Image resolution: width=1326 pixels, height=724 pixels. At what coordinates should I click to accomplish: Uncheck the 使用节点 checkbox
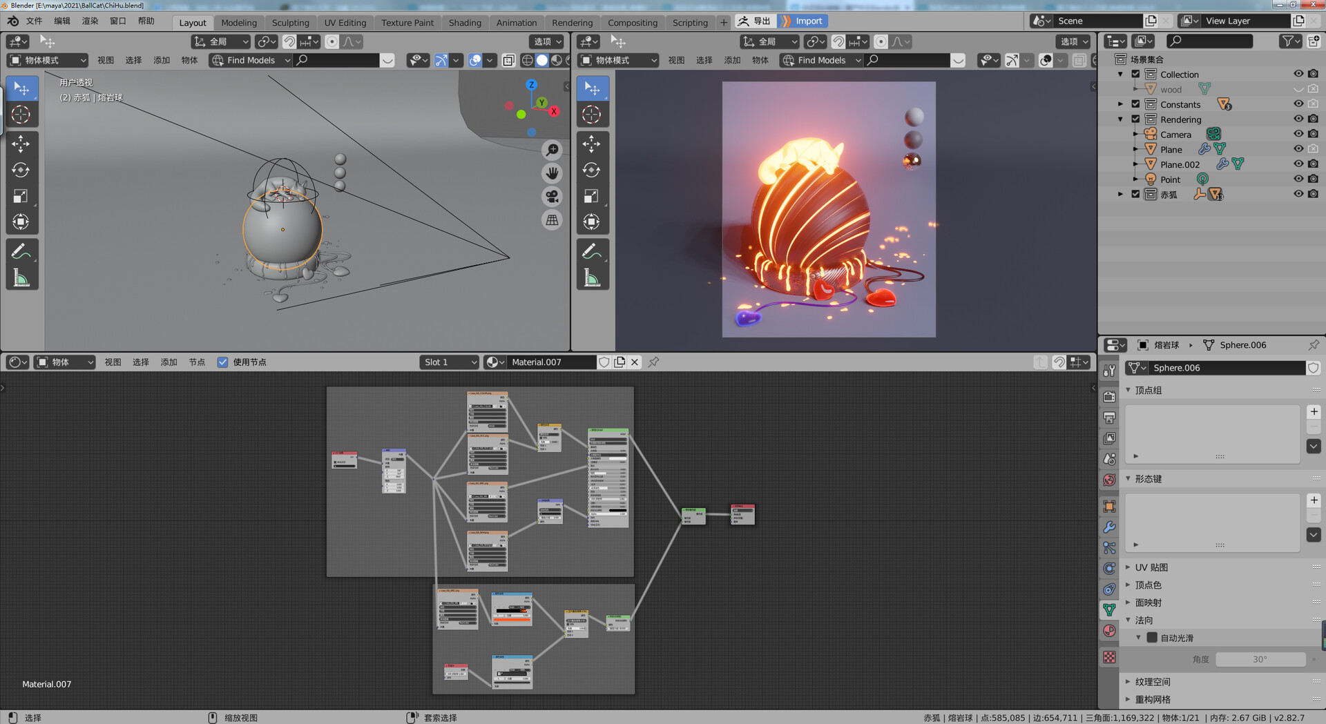coord(222,362)
